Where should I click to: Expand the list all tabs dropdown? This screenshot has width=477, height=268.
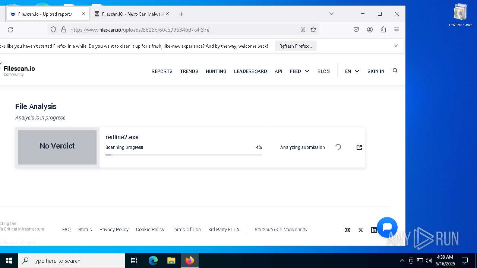coord(331,14)
